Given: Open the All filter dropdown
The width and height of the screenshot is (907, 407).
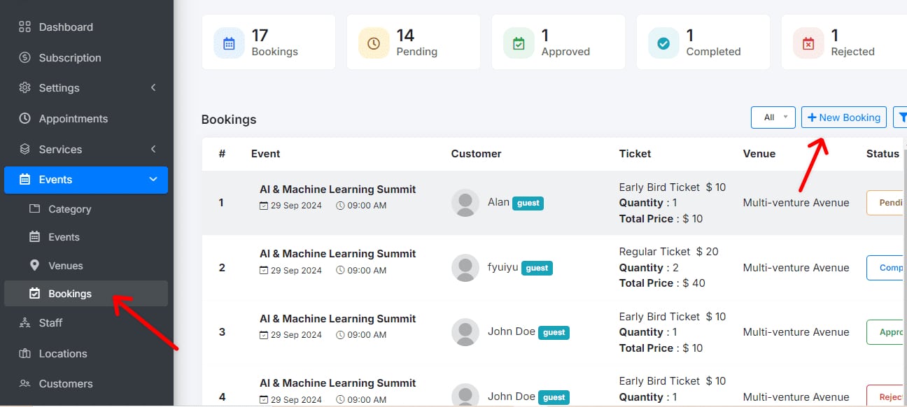Looking at the screenshot, I should click(x=773, y=117).
